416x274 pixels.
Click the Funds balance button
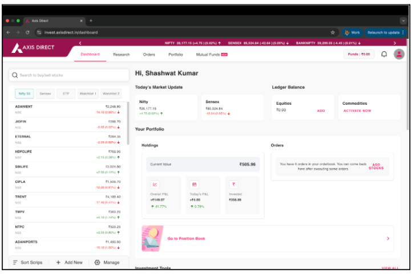tap(359, 54)
